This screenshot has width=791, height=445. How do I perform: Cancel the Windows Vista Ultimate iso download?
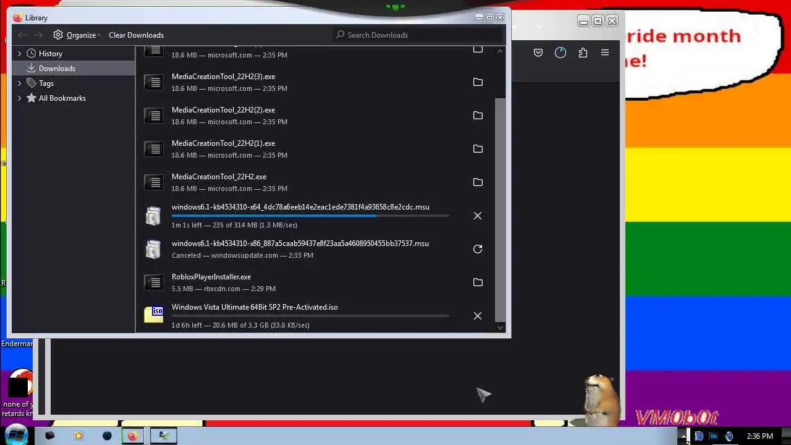pos(478,316)
